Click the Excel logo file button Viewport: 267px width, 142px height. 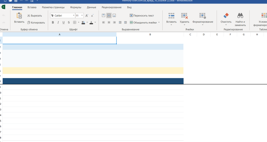click(x=3, y=7)
